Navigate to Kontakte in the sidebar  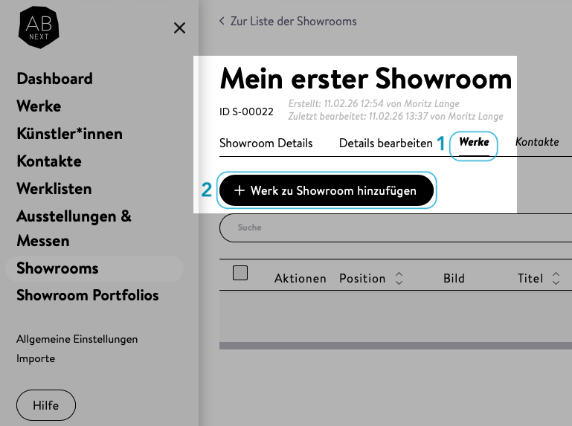coord(48,161)
